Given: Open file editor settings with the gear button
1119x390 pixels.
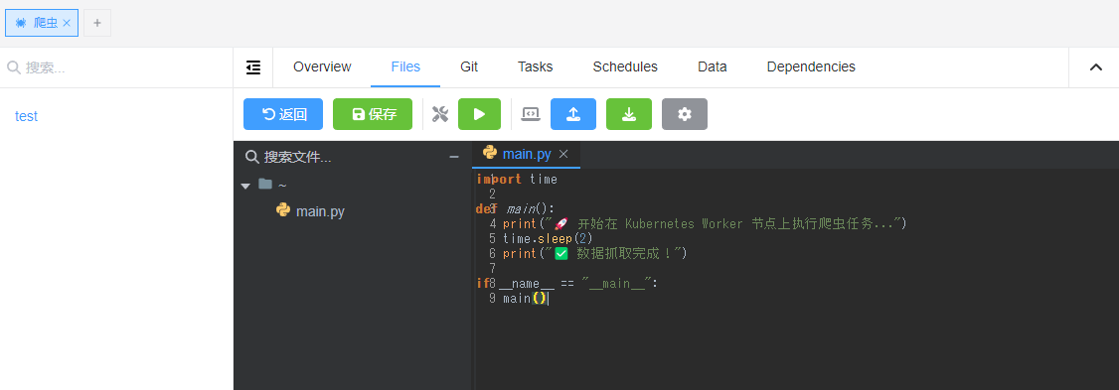Looking at the screenshot, I should [x=685, y=114].
